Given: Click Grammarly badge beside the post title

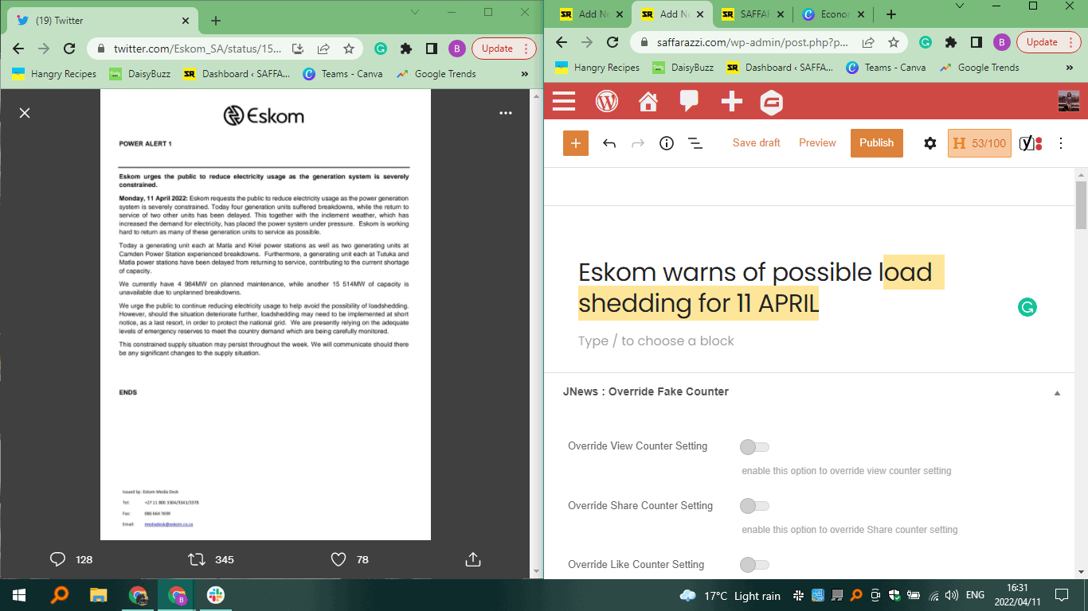Looking at the screenshot, I should 1027,307.
